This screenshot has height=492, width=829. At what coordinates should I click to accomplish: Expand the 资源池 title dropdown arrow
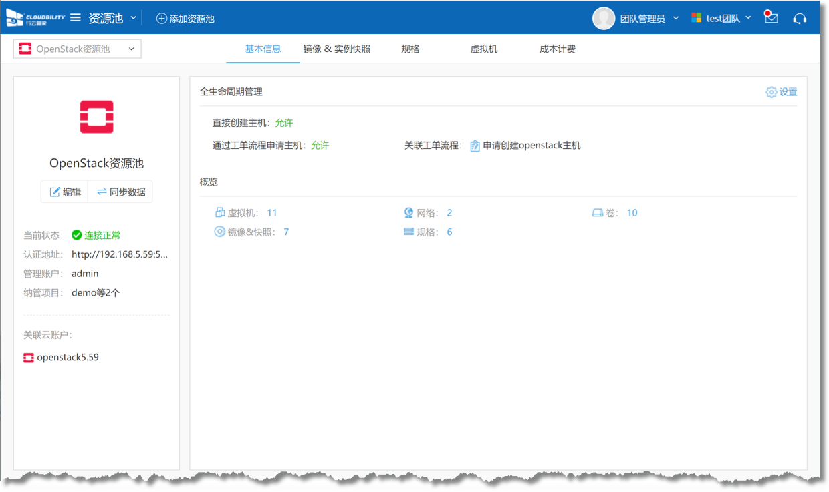tap(133, 18)
